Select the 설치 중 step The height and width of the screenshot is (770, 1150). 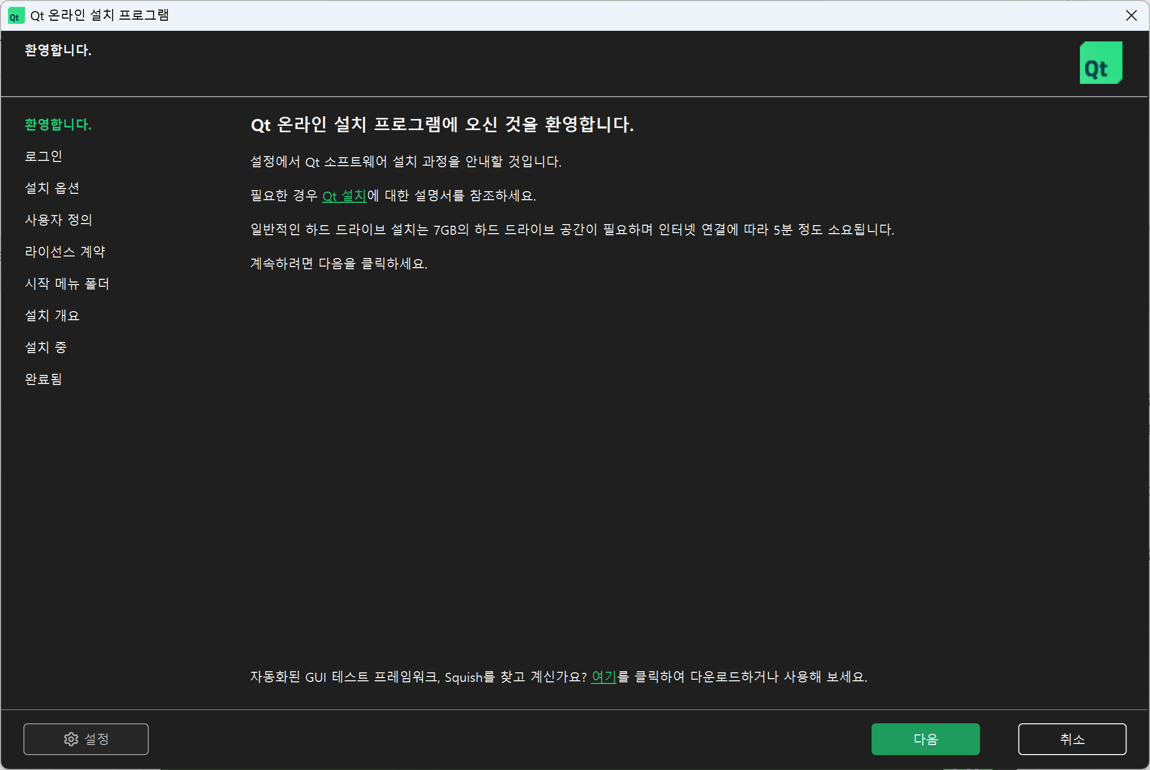pyautogui.click(x=46, y=347)
